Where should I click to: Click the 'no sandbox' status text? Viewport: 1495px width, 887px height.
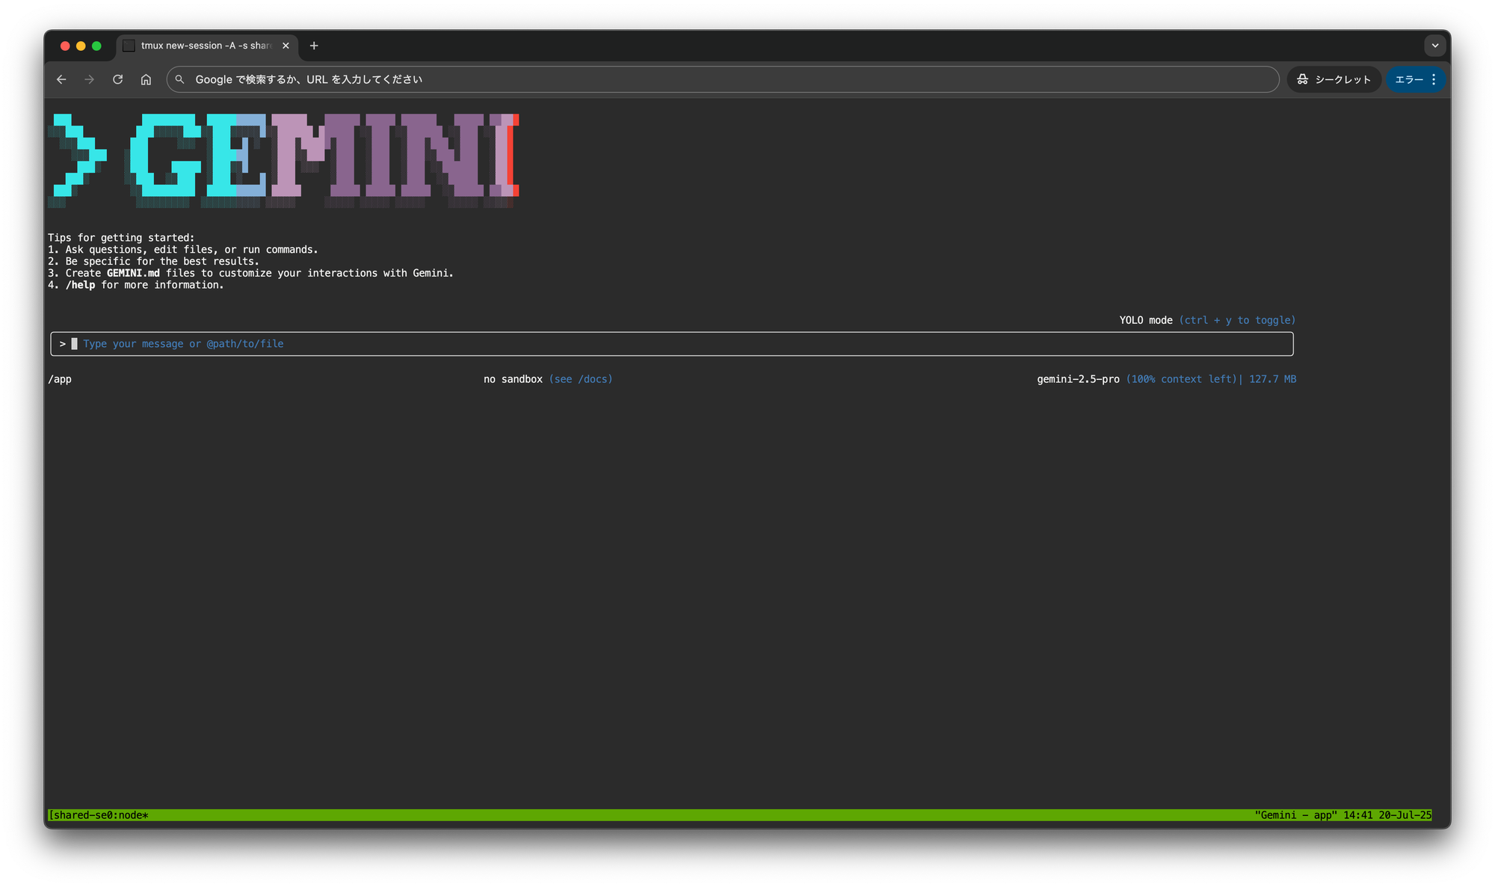[513, 379]
